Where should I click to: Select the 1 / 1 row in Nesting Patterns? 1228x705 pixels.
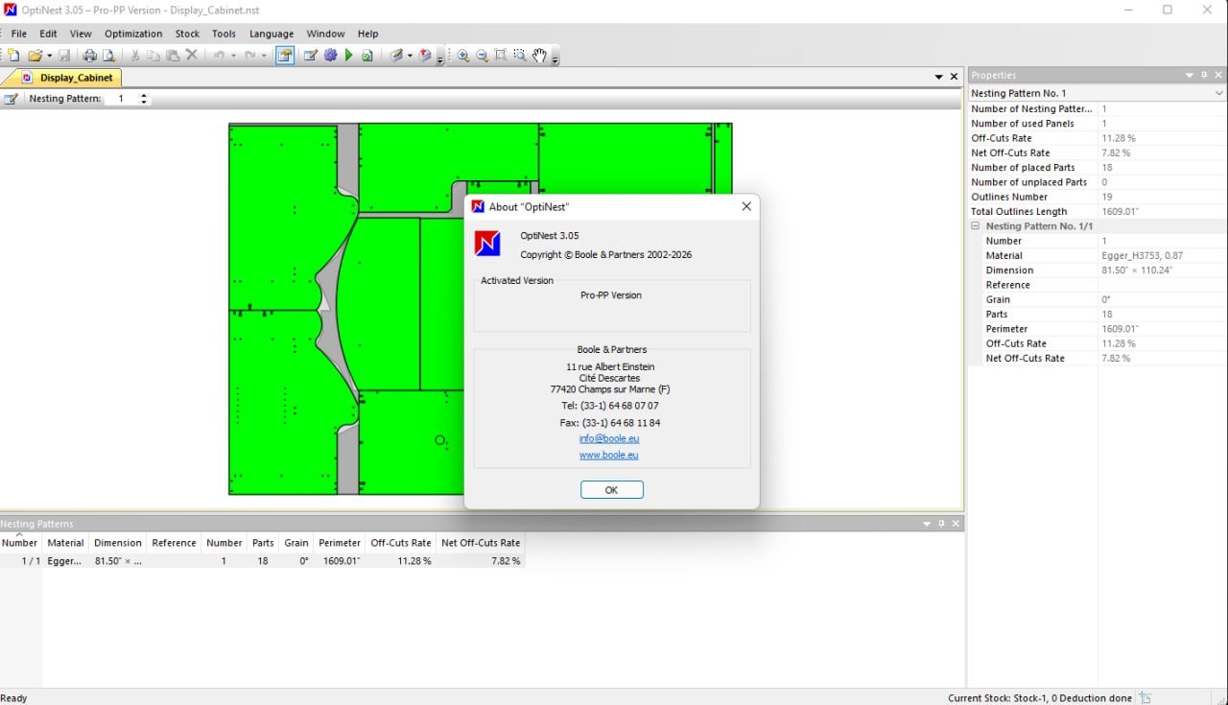(262, 561)
